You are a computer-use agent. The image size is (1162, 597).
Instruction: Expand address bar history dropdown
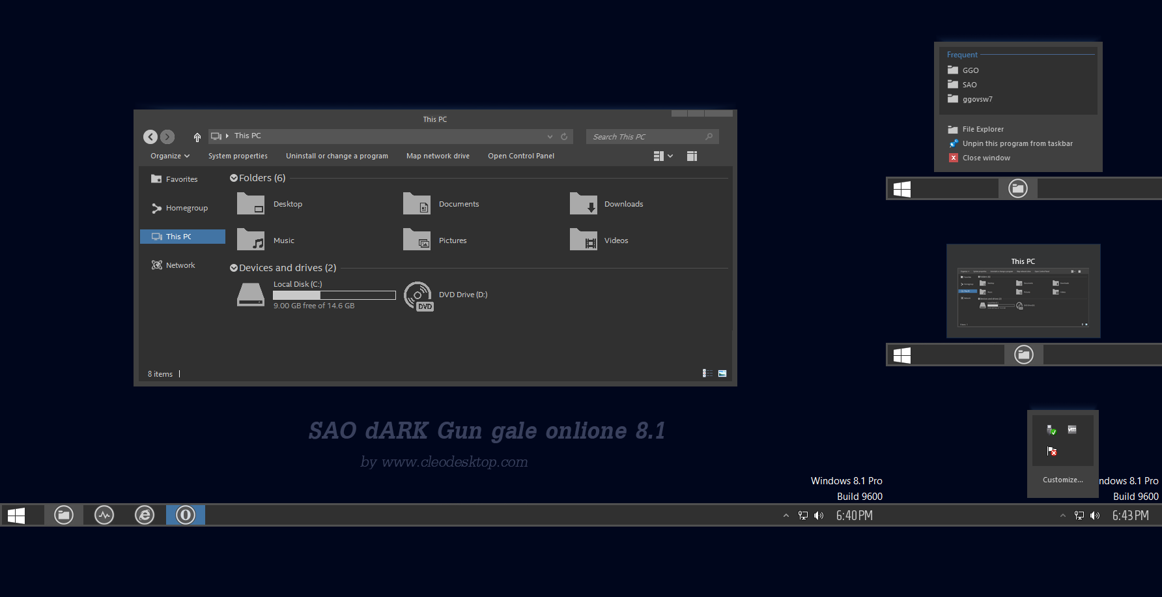550,136
